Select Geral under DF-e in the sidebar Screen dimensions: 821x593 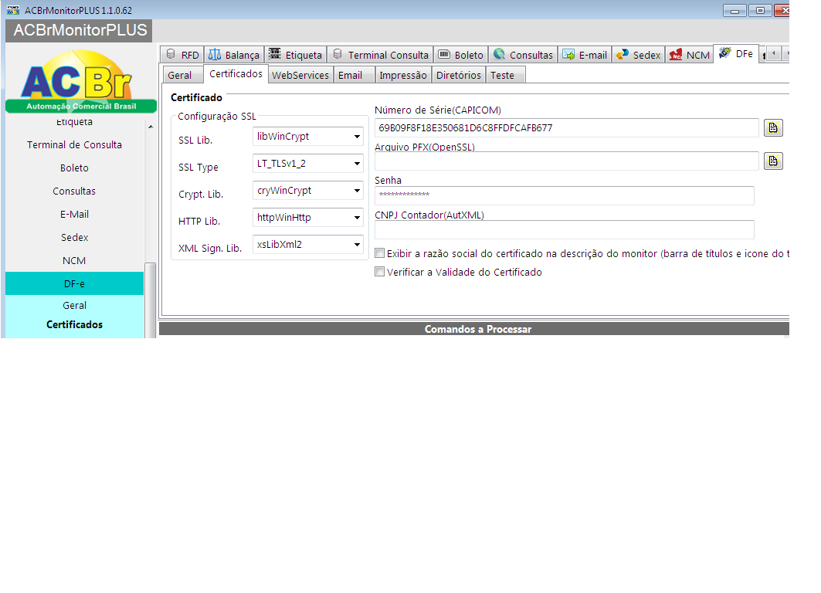point(74,305)
